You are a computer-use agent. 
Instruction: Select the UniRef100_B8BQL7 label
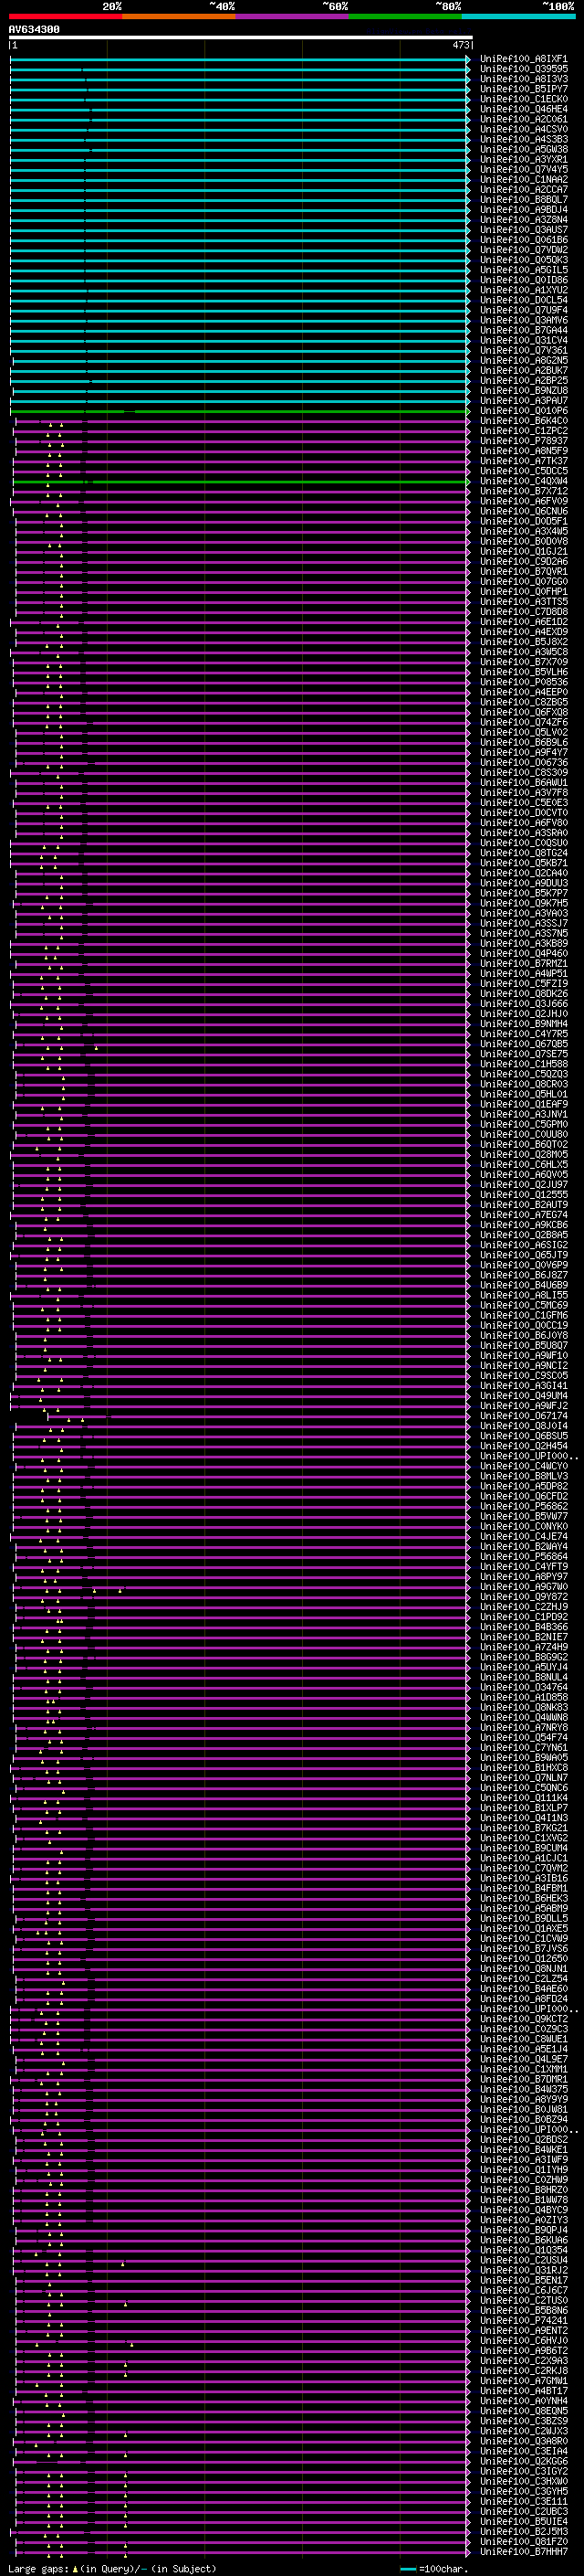coord(523,200)
